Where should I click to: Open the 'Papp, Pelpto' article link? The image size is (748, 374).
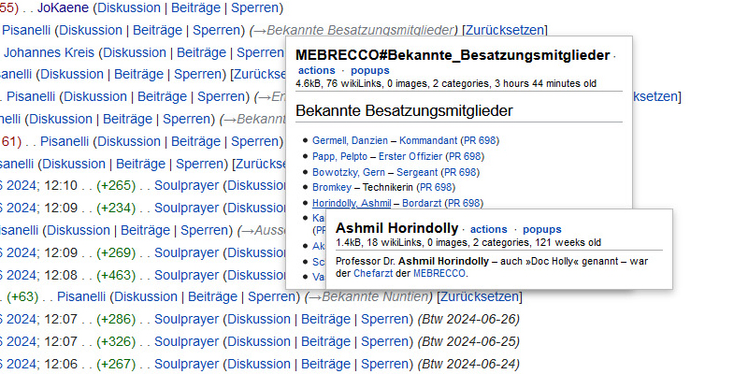[339, 156]
